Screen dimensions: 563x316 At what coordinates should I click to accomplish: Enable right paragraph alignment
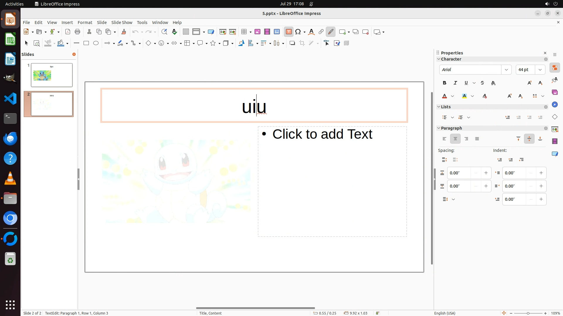[x=466, y=139]
